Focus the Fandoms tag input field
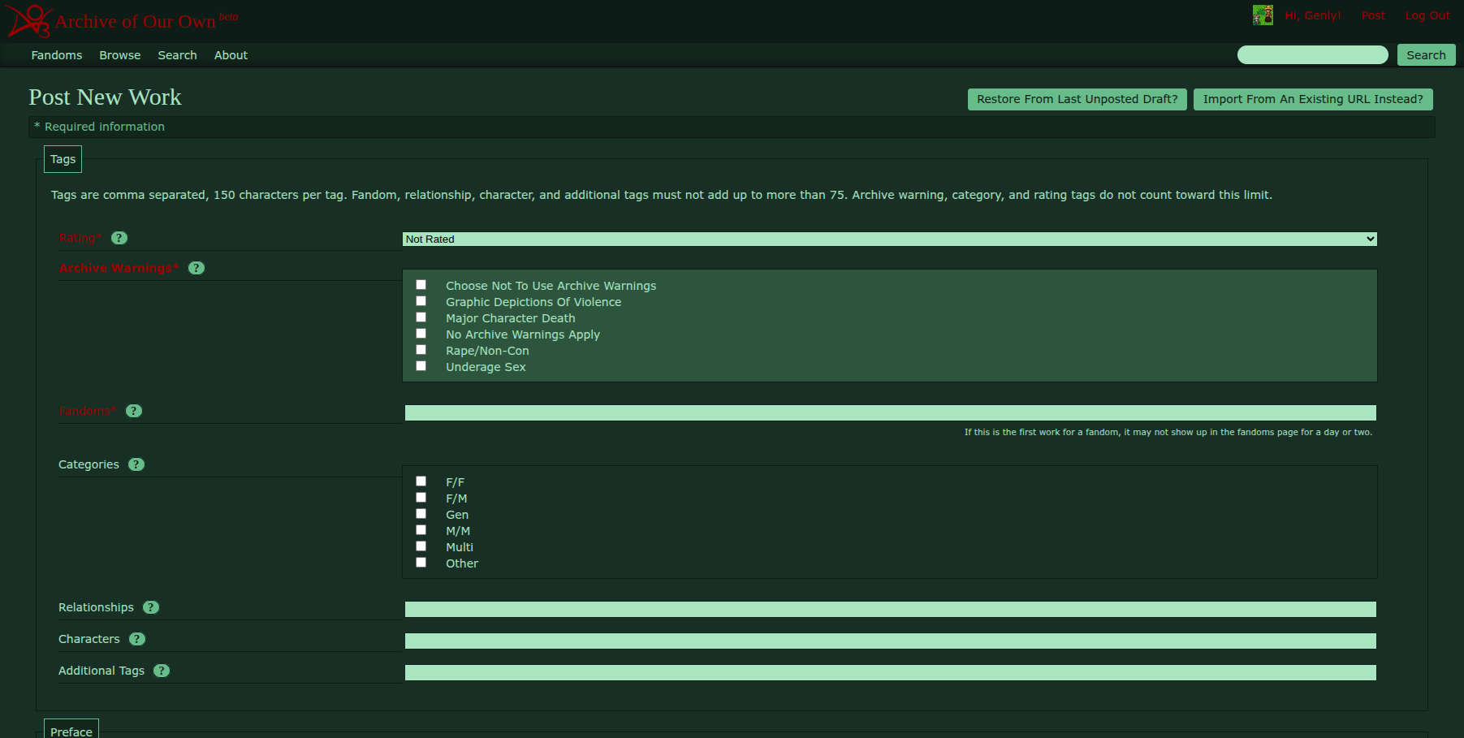The image size is (1464, 738). [x=889, y=412]
